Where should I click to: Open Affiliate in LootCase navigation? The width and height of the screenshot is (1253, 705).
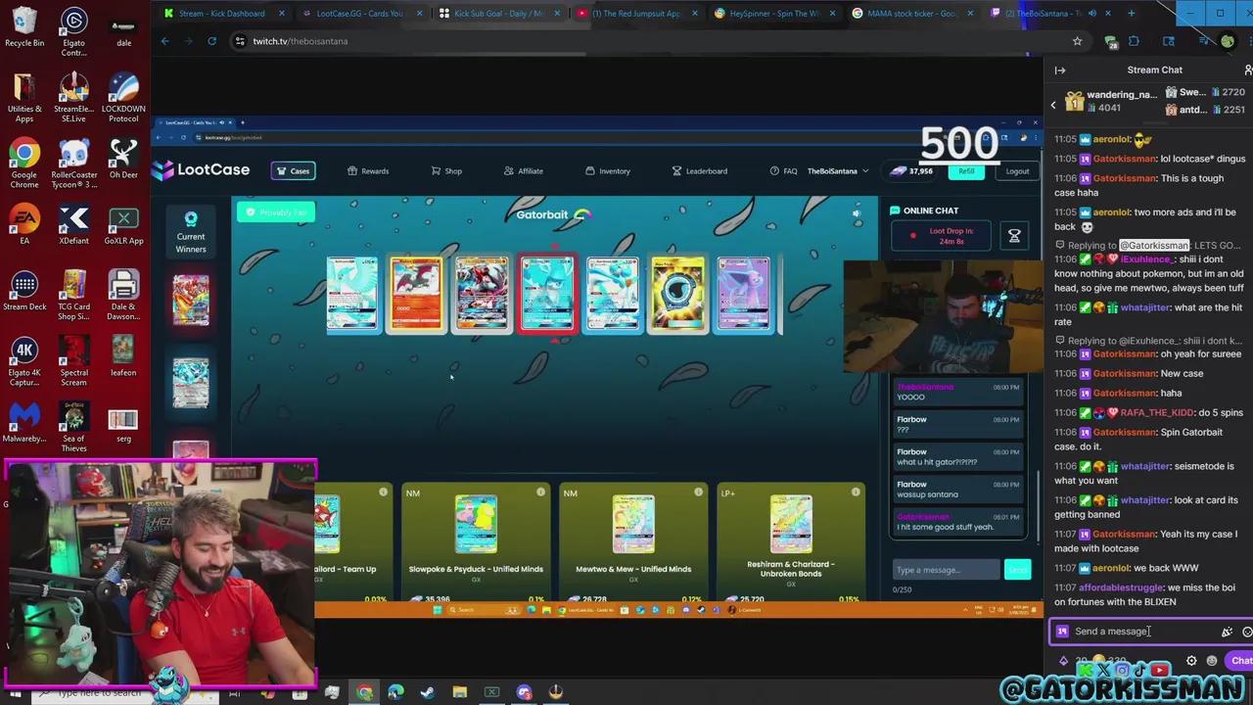524,171
